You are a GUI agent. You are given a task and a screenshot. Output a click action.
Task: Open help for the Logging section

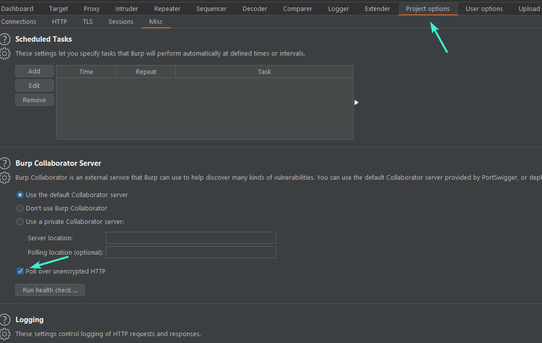pyautogui.click(x=5, y=320)
